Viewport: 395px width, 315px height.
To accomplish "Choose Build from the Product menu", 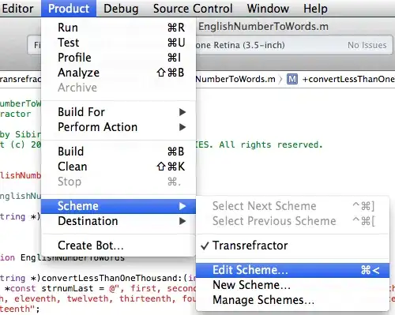I will (118, 152).
